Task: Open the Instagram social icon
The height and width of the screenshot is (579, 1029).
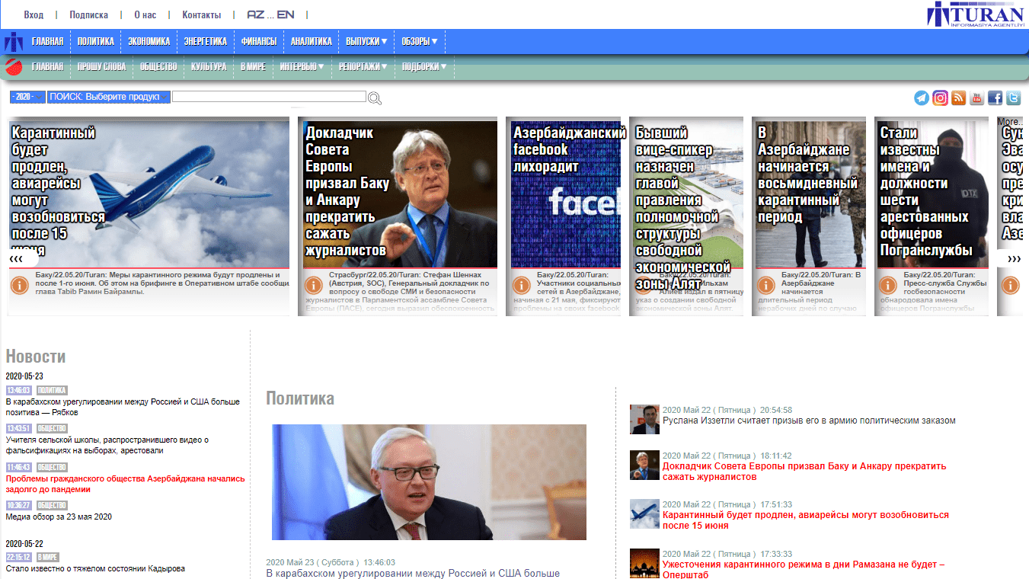Action: (940, 98)
